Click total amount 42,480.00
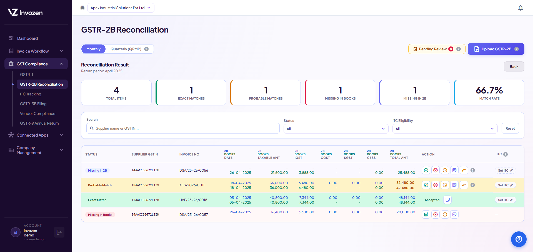The image size is (533, 252). pos(405,188)
